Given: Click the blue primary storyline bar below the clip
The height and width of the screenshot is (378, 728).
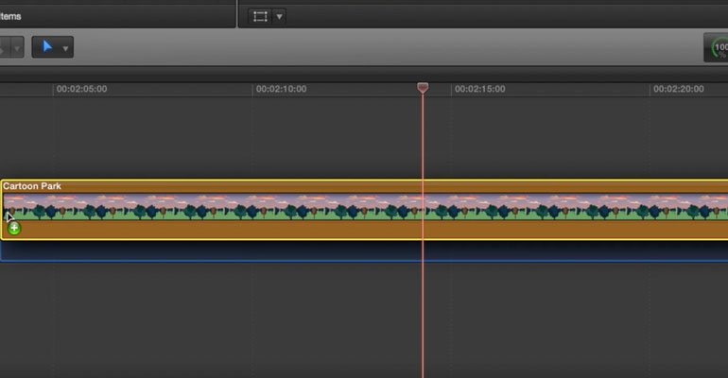Looking at the screenshot, I should [364, 251].
